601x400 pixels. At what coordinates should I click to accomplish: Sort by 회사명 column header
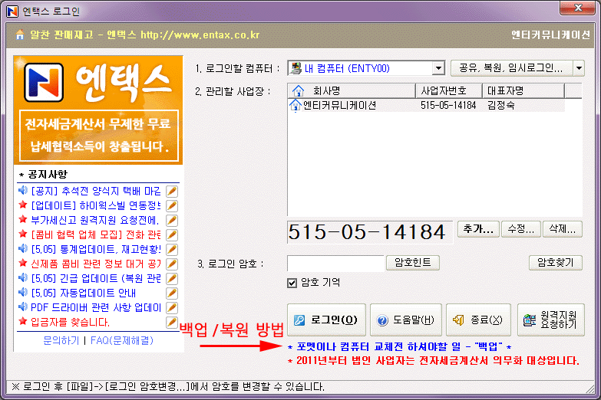tap(352, 91)
